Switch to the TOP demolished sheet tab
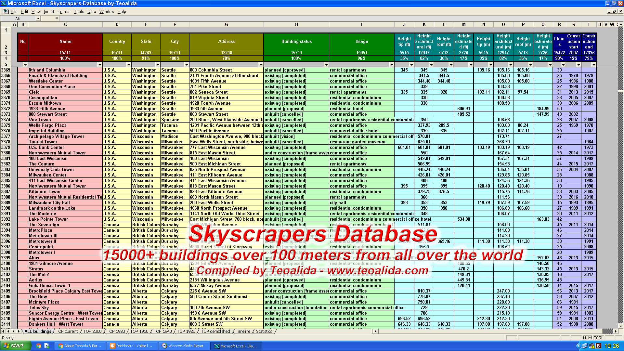Image resolution: width=624 pixels, height=351 pixels. pyautogui.click(x=215, y=331)
